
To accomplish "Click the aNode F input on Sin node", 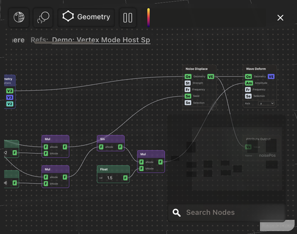I will 101,147.
